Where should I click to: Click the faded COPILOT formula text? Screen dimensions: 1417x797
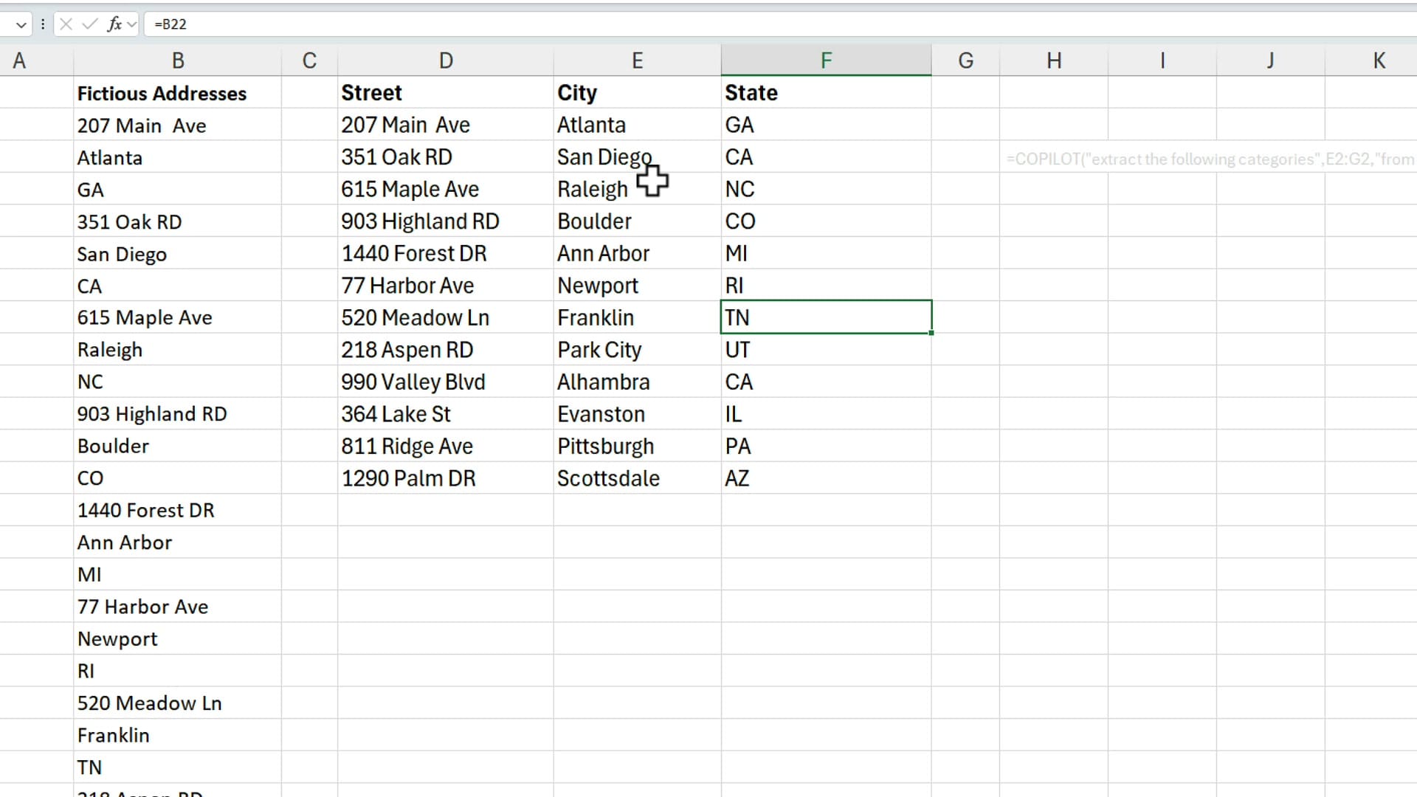point(1210,159)
